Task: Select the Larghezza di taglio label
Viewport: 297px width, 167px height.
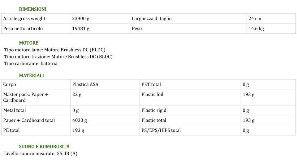Action: (152, 19)
